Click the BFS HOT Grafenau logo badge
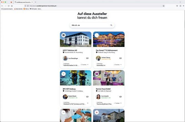The height and width of the screenshot is (122, 185). coord(64,74)
